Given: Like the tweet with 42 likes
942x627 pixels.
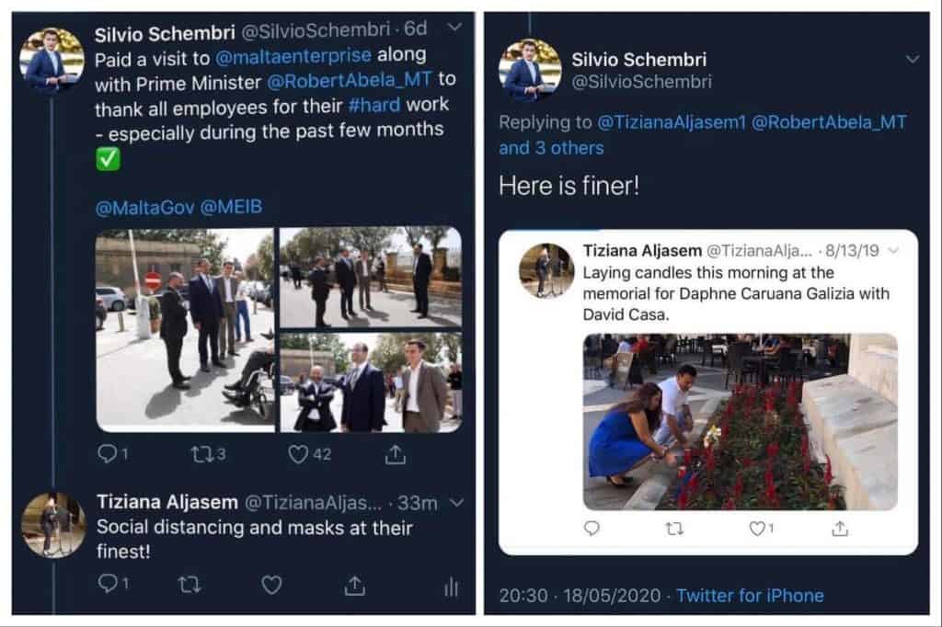Looking at the screenshot, I should click(298, 454).
